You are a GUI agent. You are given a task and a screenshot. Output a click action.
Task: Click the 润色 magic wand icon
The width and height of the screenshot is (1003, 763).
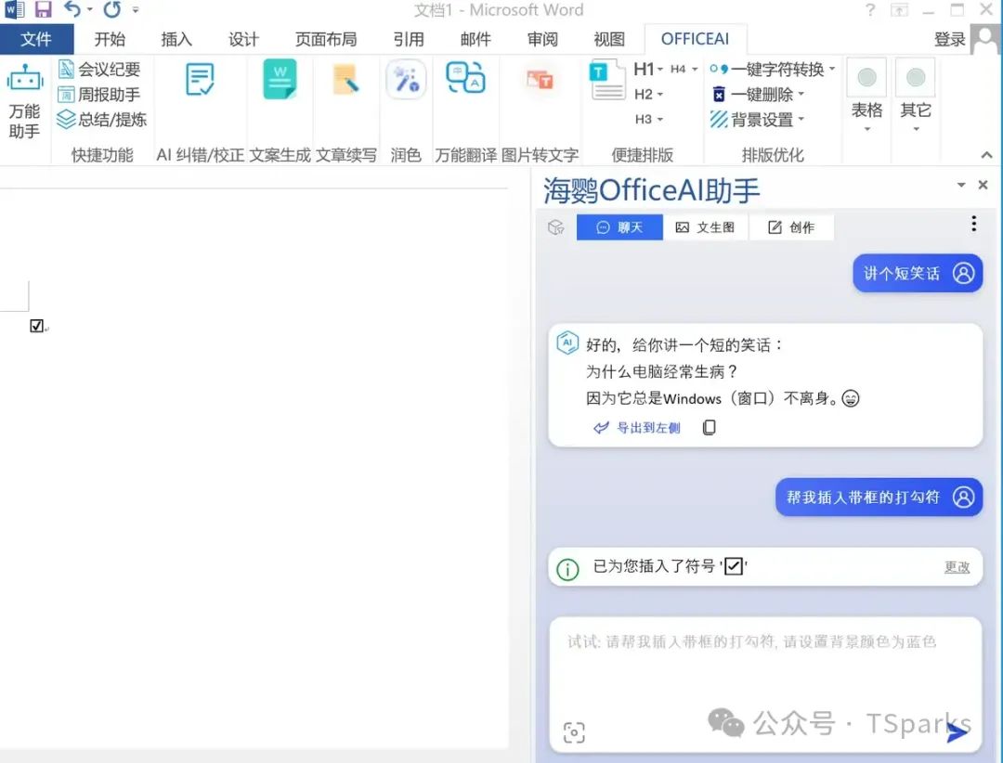coord(406,79)
